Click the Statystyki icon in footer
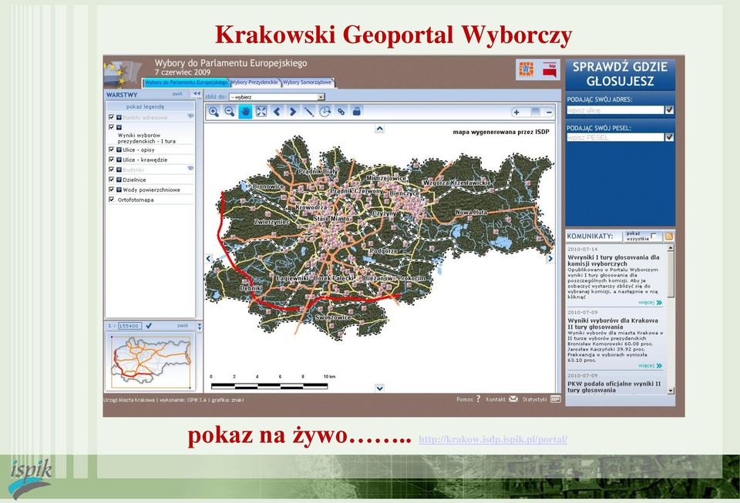Viewport: 740px width, 503px height. 556,399
